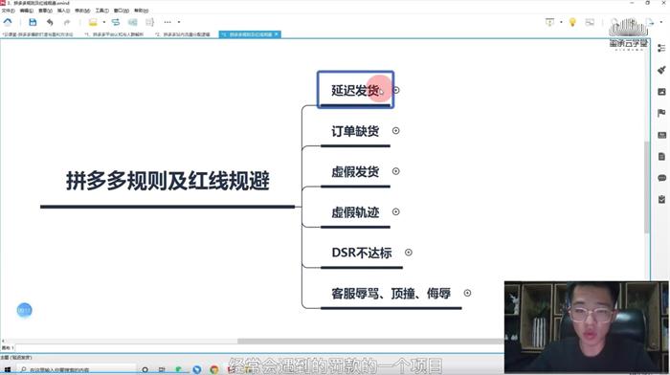Open the image panel icon in the right sidebar
This screenshot has height=375, width=670.
coord(662,92)
